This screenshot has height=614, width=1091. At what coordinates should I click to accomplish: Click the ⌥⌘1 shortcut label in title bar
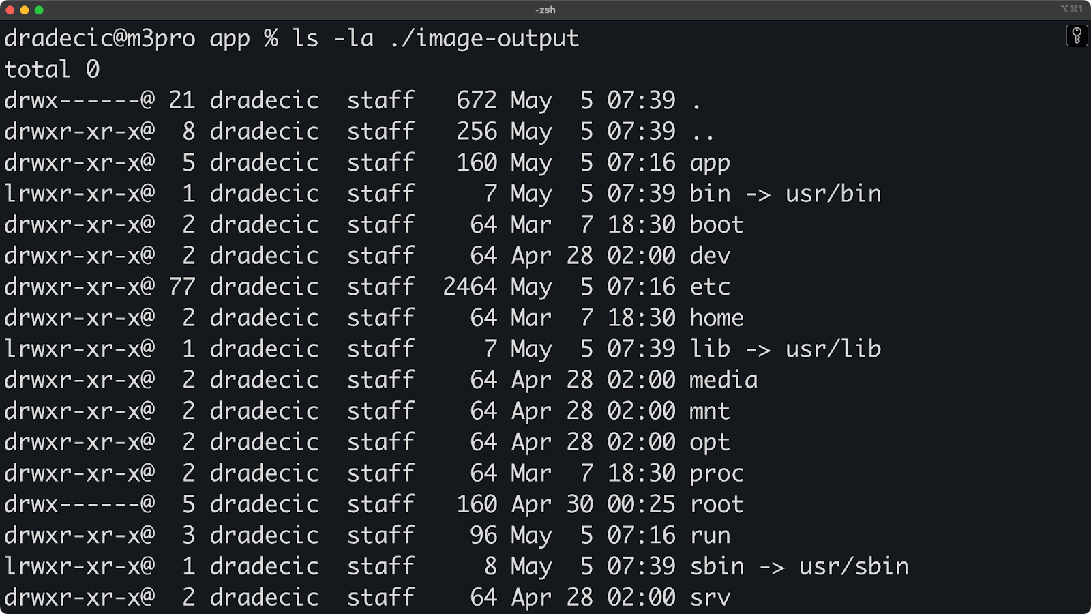tap(1071, 9)
